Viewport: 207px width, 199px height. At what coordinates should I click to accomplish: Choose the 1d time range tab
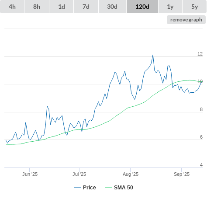coord(62,7)
